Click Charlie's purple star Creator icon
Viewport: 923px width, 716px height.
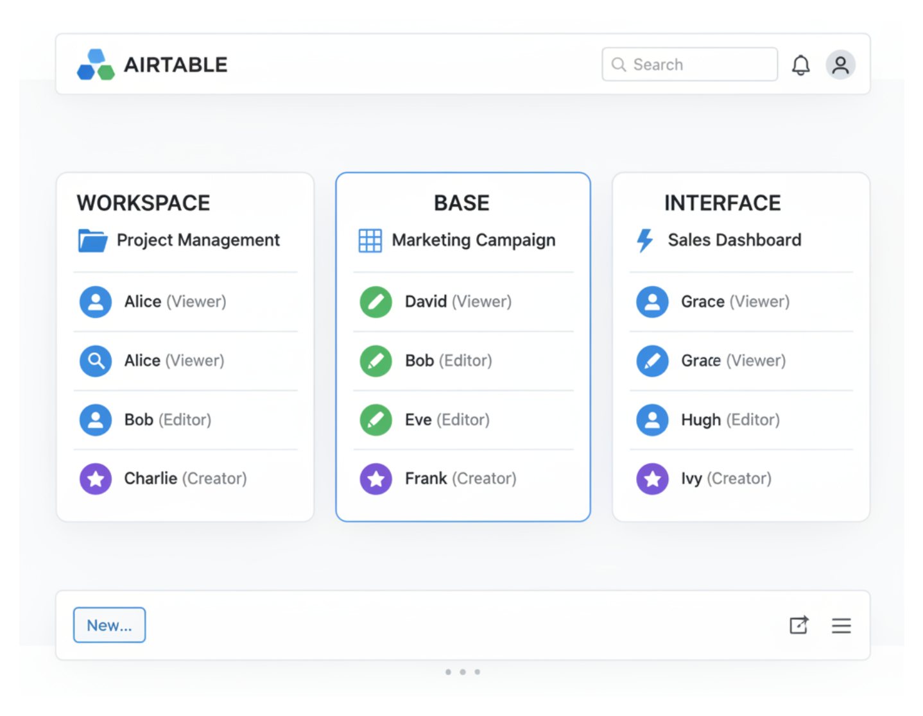tap(96, 479)
